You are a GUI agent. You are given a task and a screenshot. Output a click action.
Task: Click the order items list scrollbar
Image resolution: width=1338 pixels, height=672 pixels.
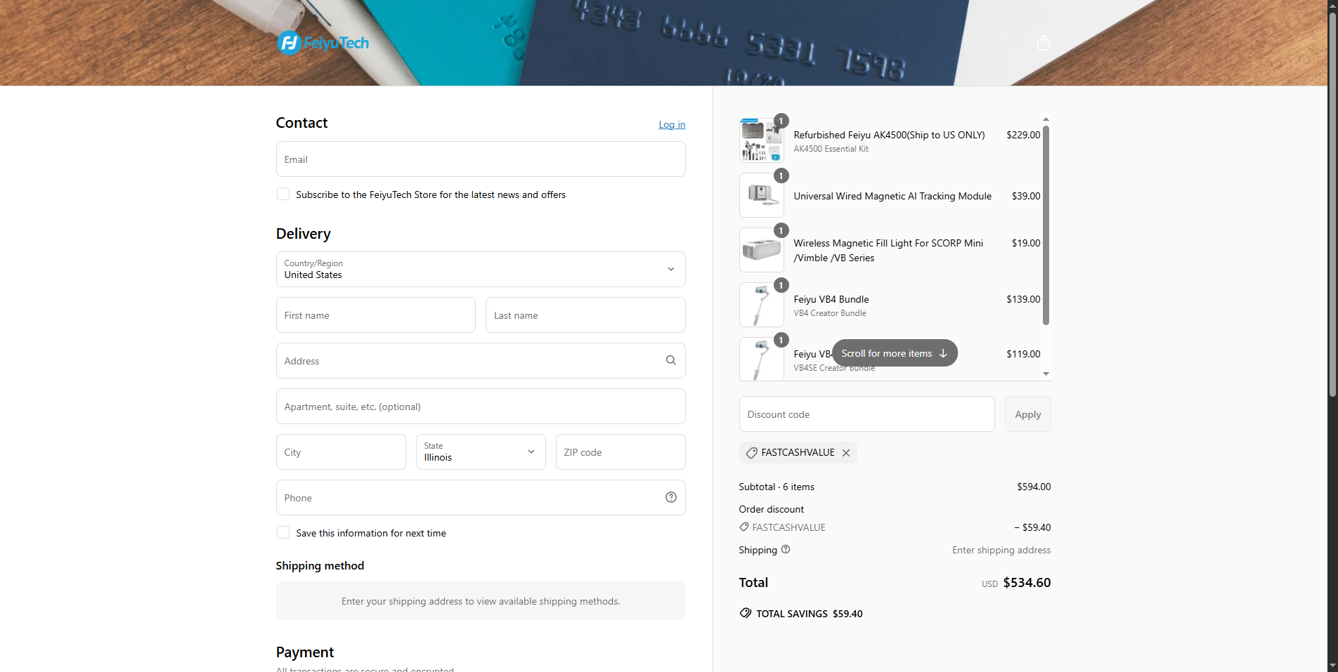(1046, 225)
